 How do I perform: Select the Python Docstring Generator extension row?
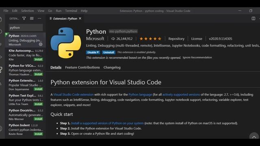coord(25,114)
